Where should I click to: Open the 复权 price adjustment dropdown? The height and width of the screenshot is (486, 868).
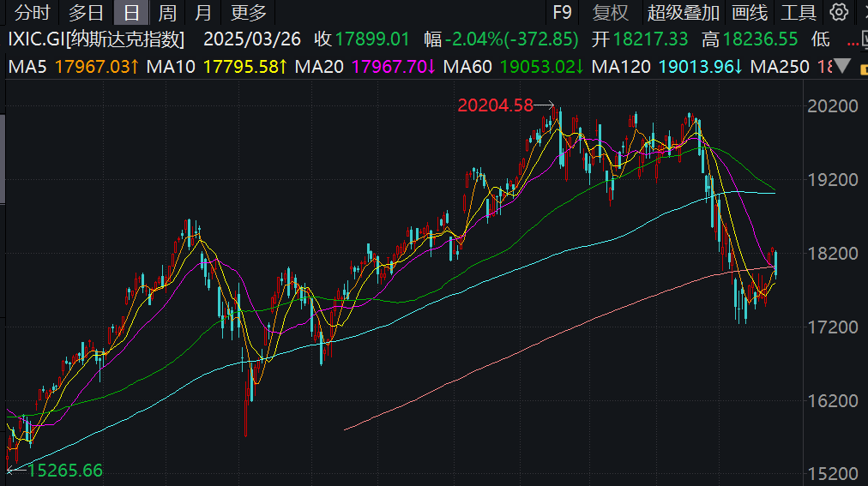[x=610, y=12]
